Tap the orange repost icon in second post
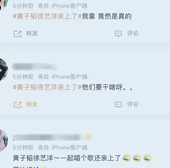 (18, 105)
